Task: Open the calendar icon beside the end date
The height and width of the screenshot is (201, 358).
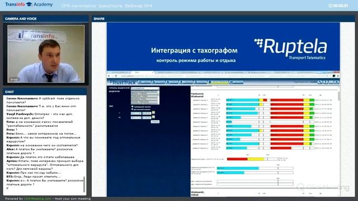Action: pos(153,117)
